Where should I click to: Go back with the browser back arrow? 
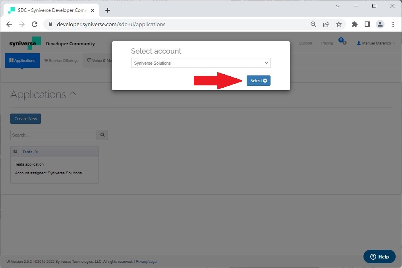coord(9,24)
